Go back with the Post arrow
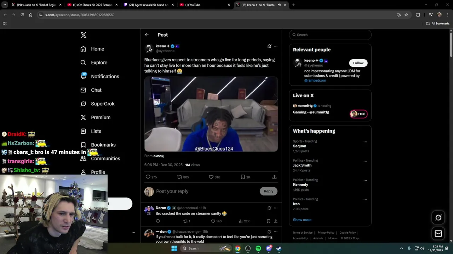The width and height of the screenshot is (453, 254). (x=147, y=35)
